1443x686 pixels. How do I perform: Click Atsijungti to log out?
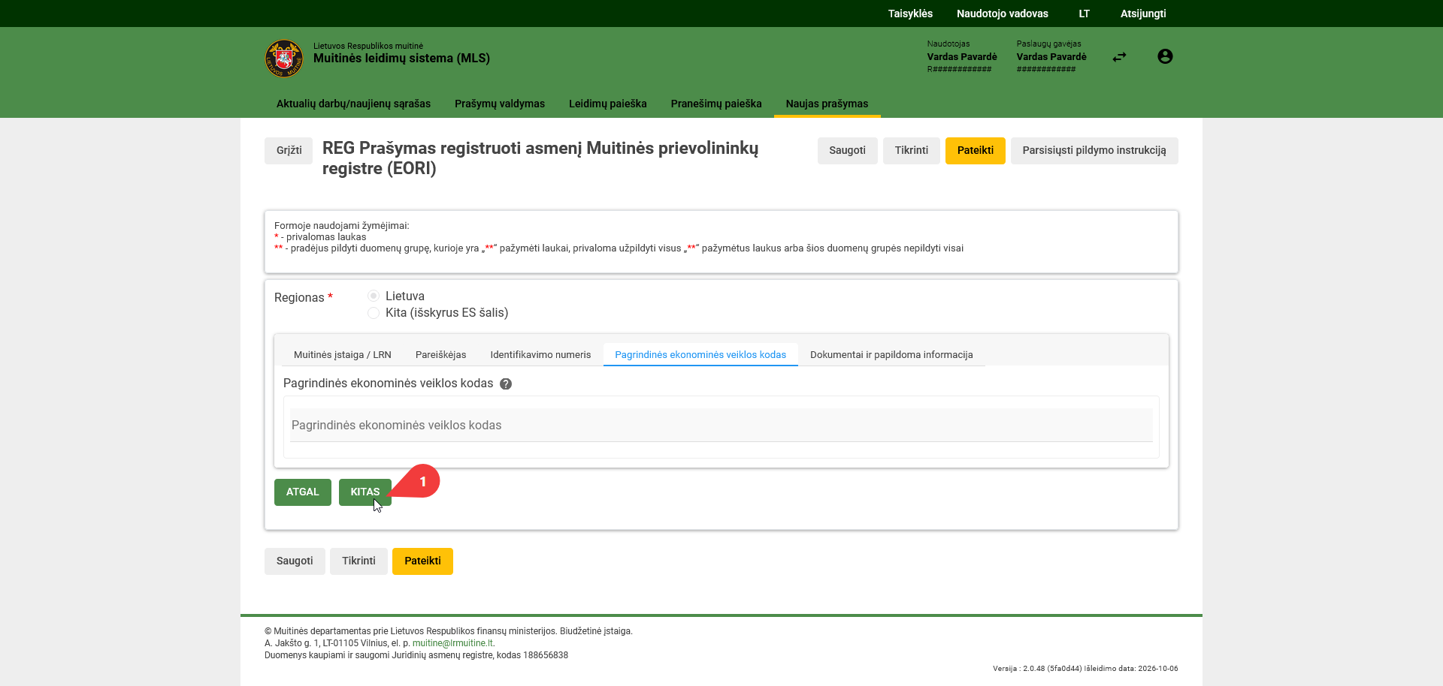pyautogui.click(x=1143, y=14)
